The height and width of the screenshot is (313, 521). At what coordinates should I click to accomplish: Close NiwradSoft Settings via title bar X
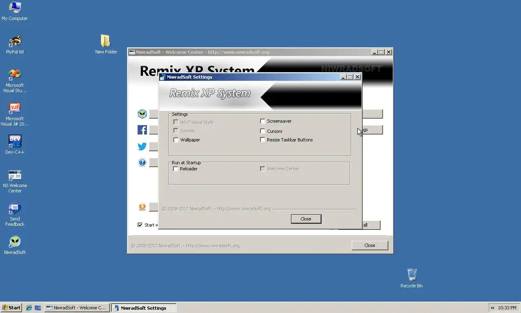pos(357,77)
